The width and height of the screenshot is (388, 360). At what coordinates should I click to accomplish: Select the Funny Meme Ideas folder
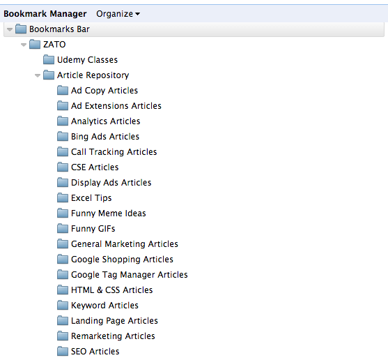tap(109, 213)
